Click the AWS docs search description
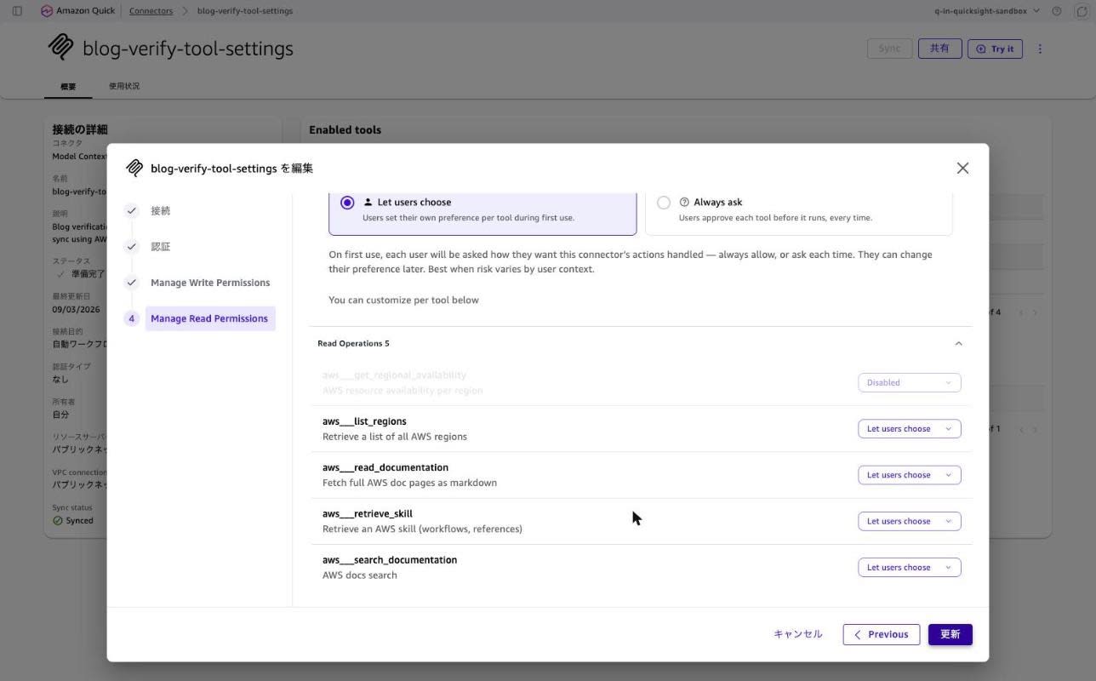 [360, 575]
